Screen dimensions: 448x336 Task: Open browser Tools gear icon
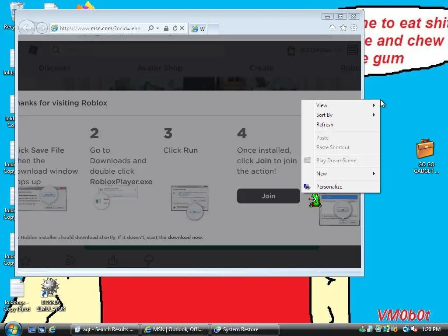[x=354, y=28]
